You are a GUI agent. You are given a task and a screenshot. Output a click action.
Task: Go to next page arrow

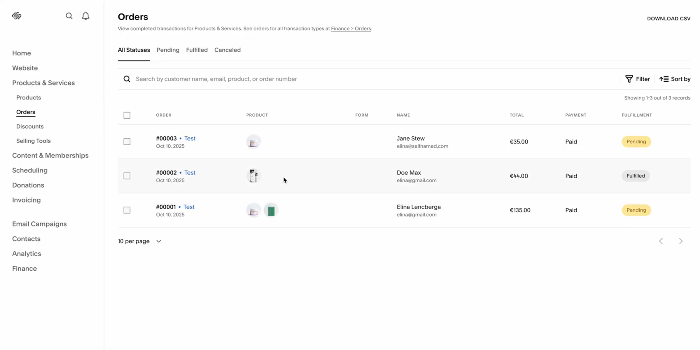(x=681, y=241)
